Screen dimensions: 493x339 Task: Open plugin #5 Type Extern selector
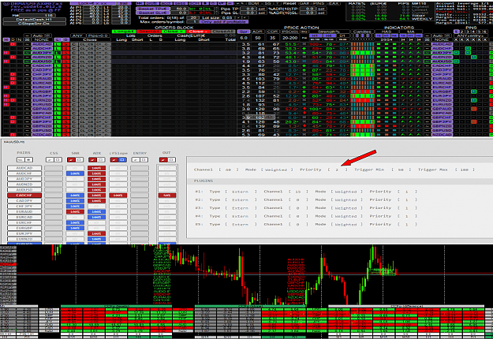click(241, 225)
